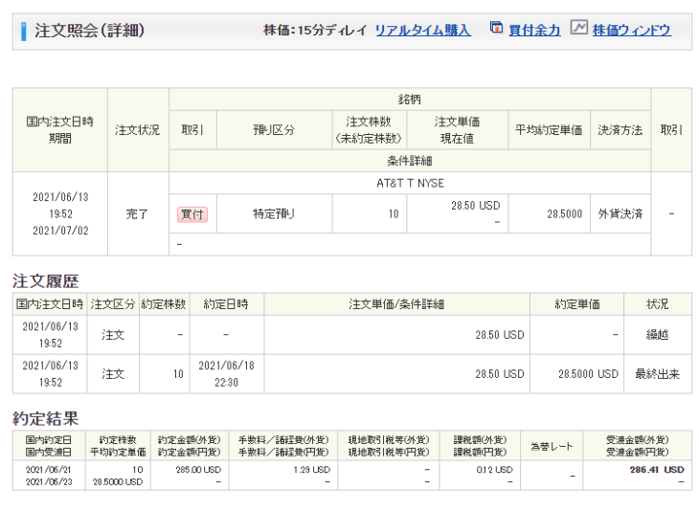Open the 株価ウィンドウ text link
This screenshot has width=699, height=512.
point(631,31)
